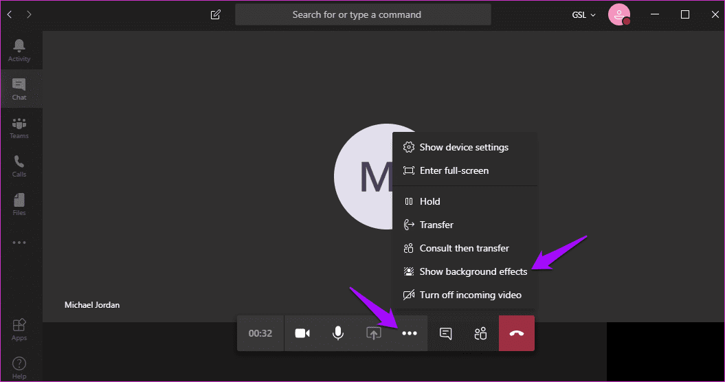Choose Consult then transfer
725x382 pixels.
tap(465, 248)
